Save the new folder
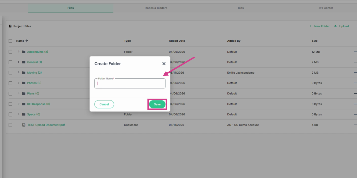 pyautogui.click(x=157, y=104)
